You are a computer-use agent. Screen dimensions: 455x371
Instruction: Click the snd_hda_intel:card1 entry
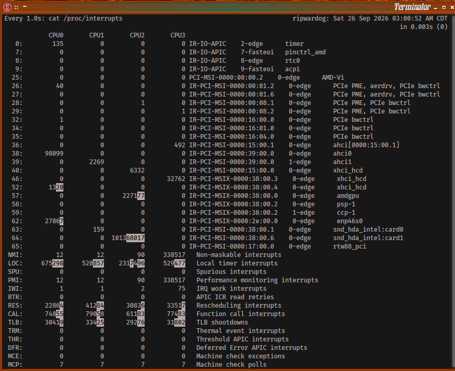tap(368, 238)
